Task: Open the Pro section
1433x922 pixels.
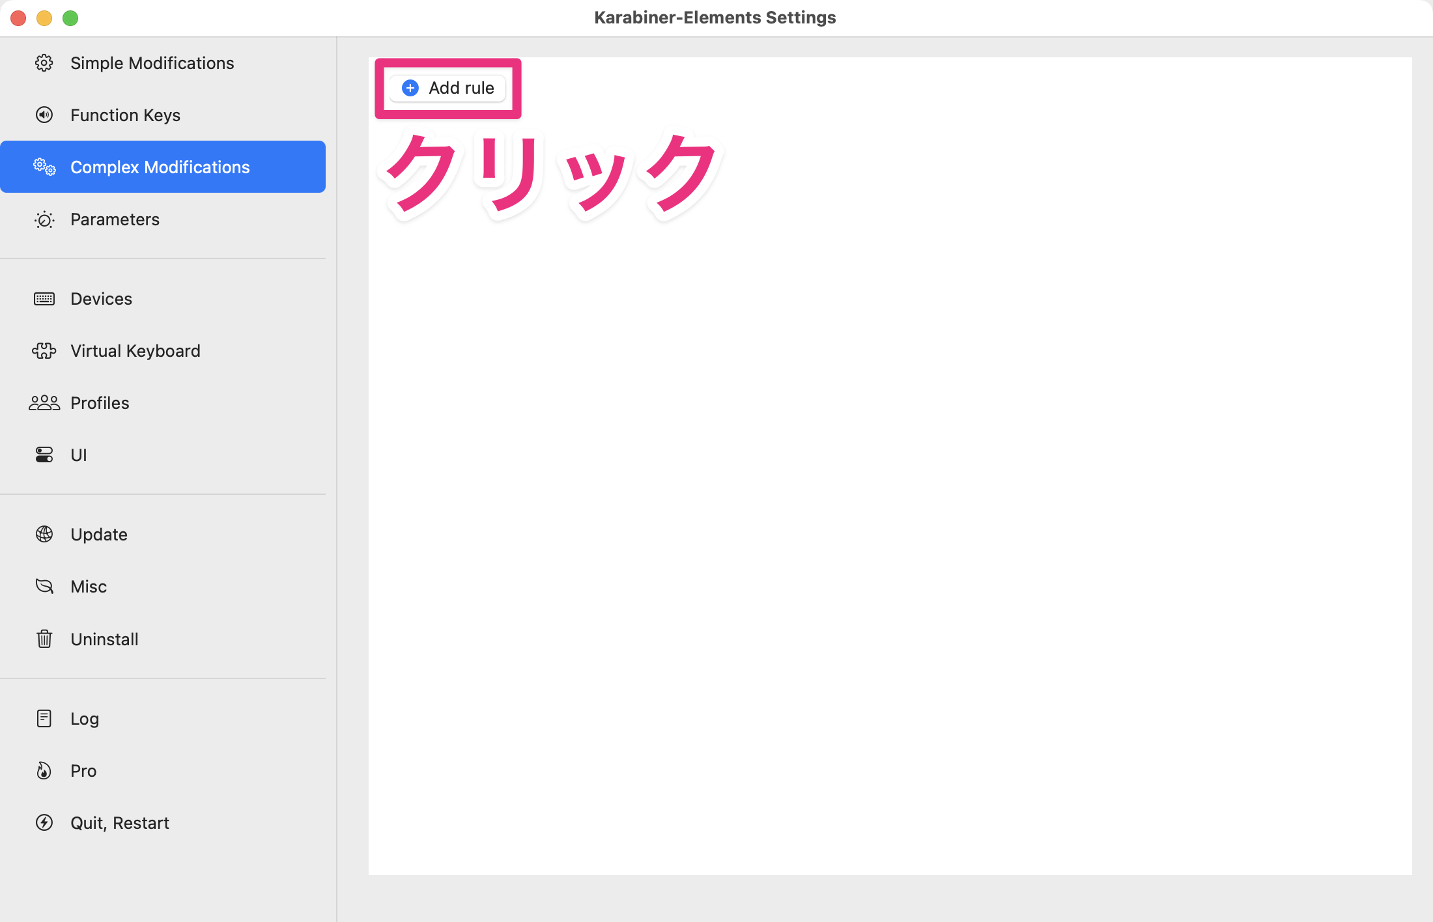Action: coord(82,770)
